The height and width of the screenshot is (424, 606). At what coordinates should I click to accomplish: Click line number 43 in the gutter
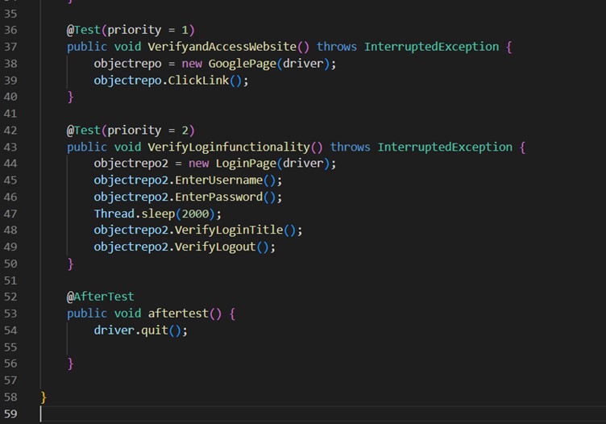click(10, 147)
